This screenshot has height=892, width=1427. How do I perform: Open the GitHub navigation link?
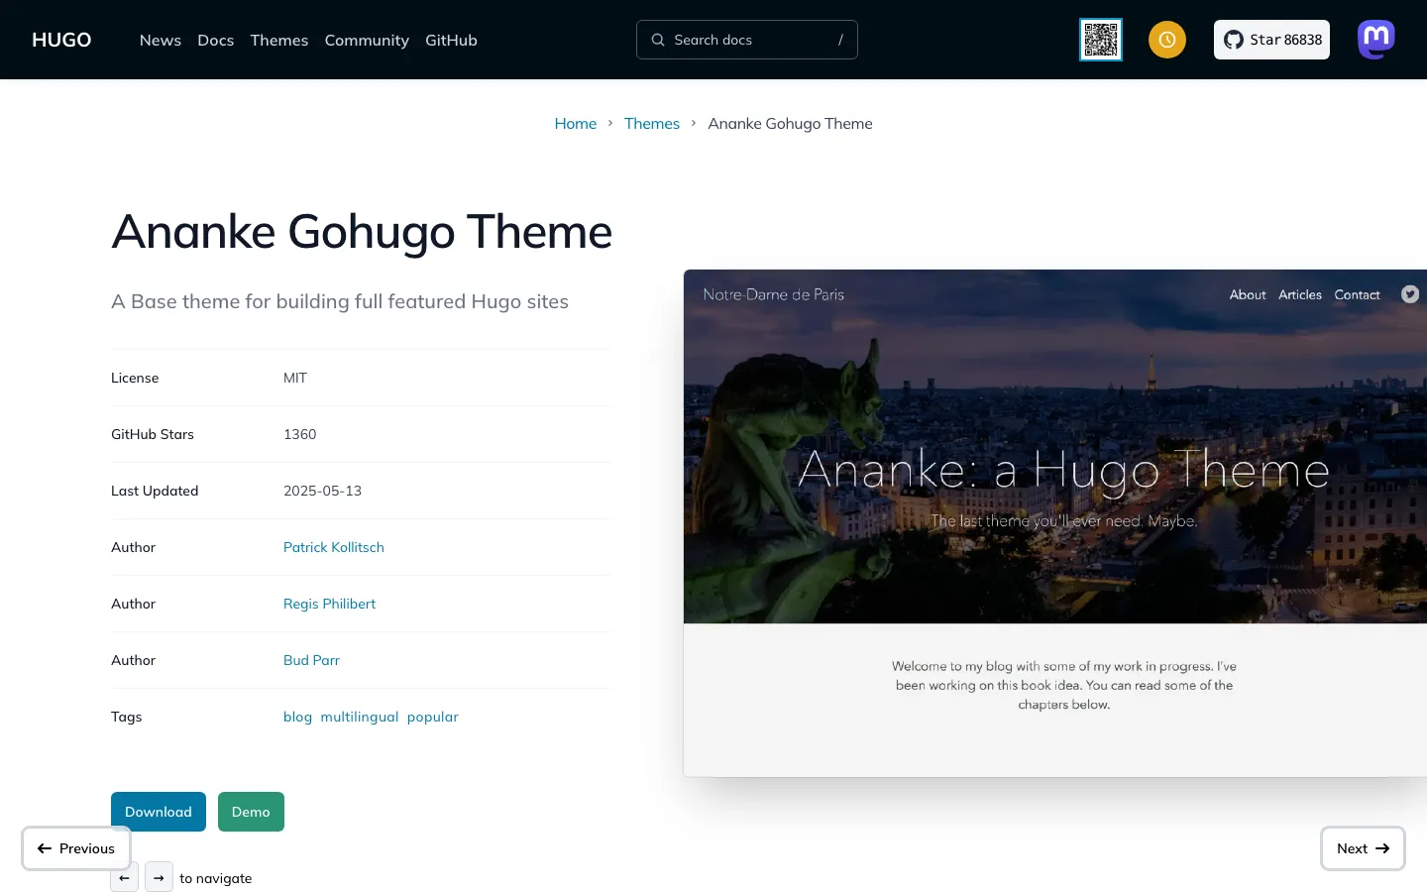pyautogui.click(x=451, y=40)
